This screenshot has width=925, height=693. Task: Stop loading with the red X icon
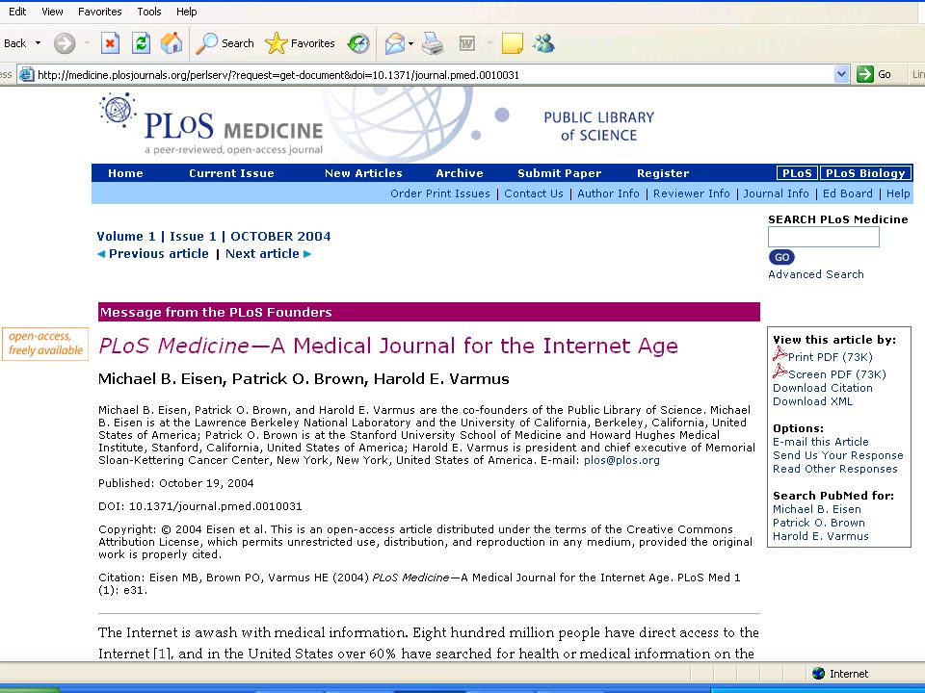110,43
